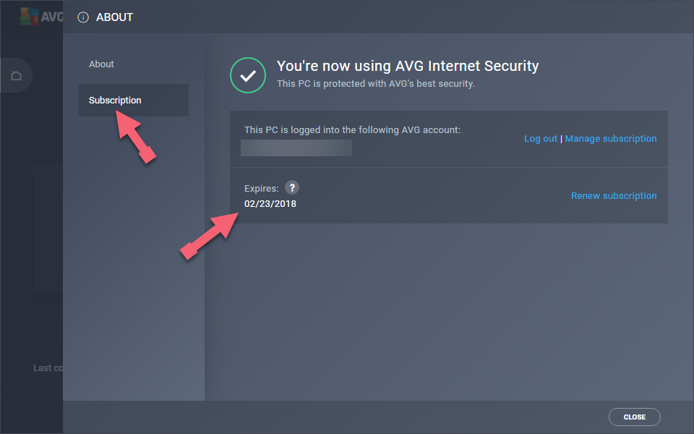Select the Subscription tab

(x=134, y=100)
